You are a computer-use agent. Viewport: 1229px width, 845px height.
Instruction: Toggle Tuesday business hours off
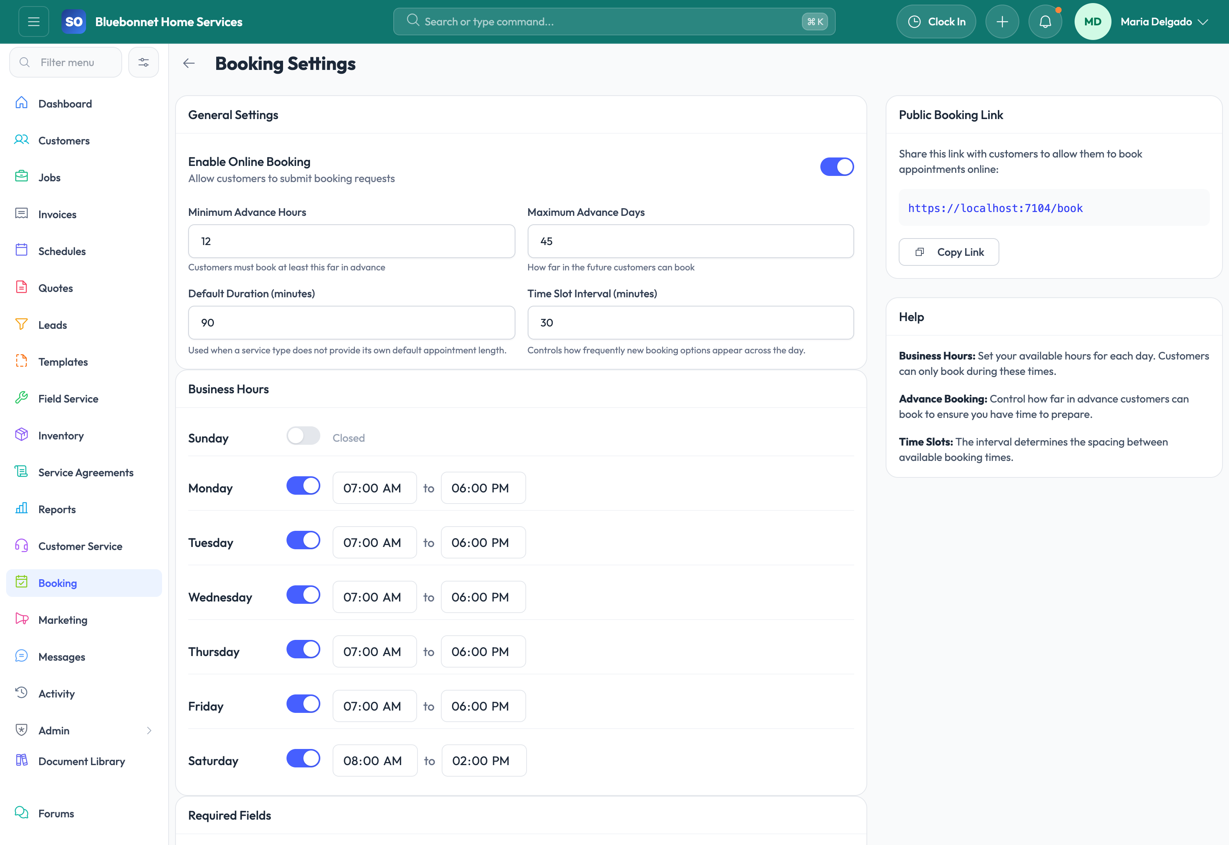coord(303,540)
